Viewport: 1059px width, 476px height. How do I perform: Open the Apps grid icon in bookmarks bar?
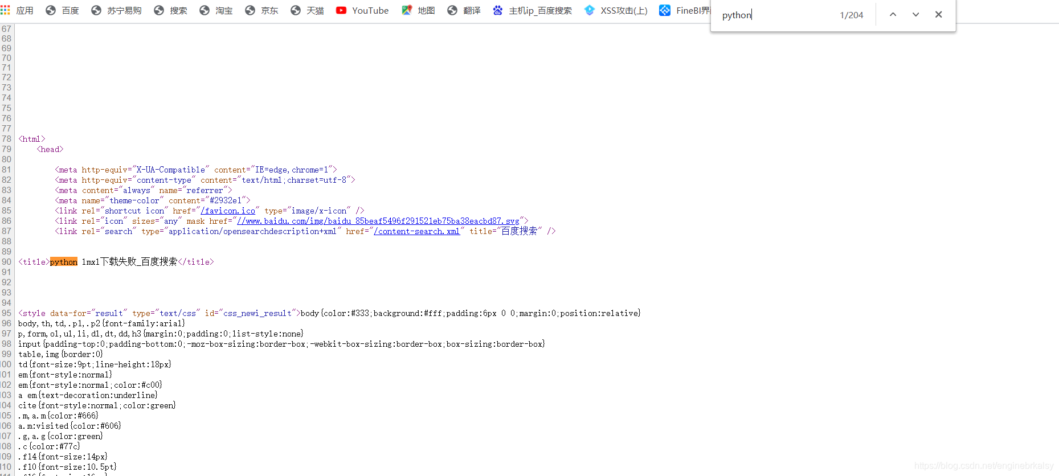[5, 10]
